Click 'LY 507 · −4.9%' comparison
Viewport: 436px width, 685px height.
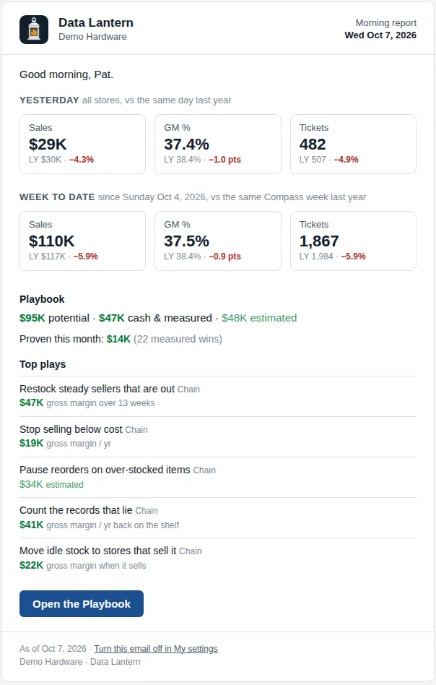coord(328,160)
